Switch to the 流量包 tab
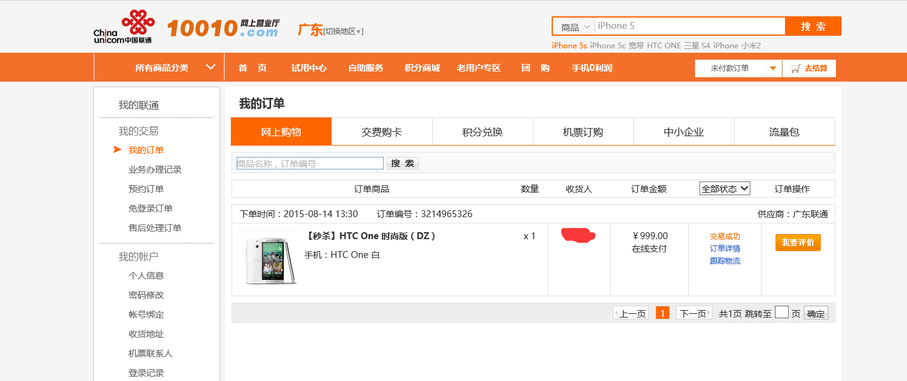This screenshot has height=381, width=907. pyautogui.click(x=784, y=132)
